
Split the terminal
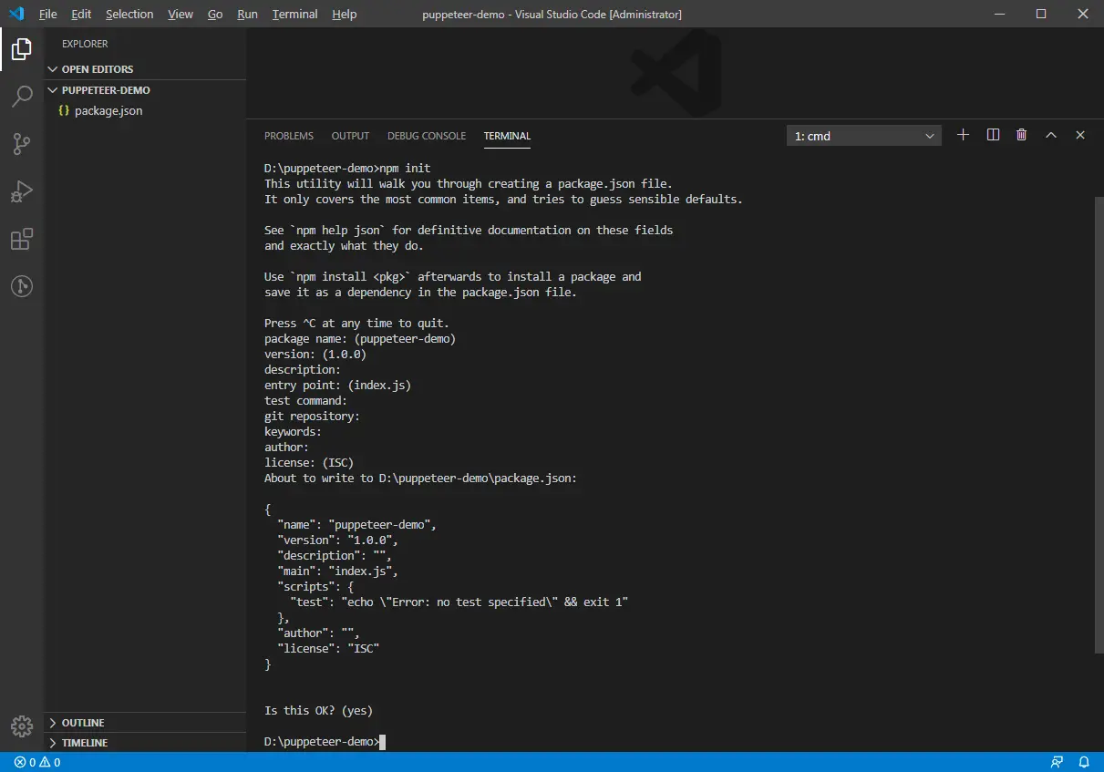[994, 135]
